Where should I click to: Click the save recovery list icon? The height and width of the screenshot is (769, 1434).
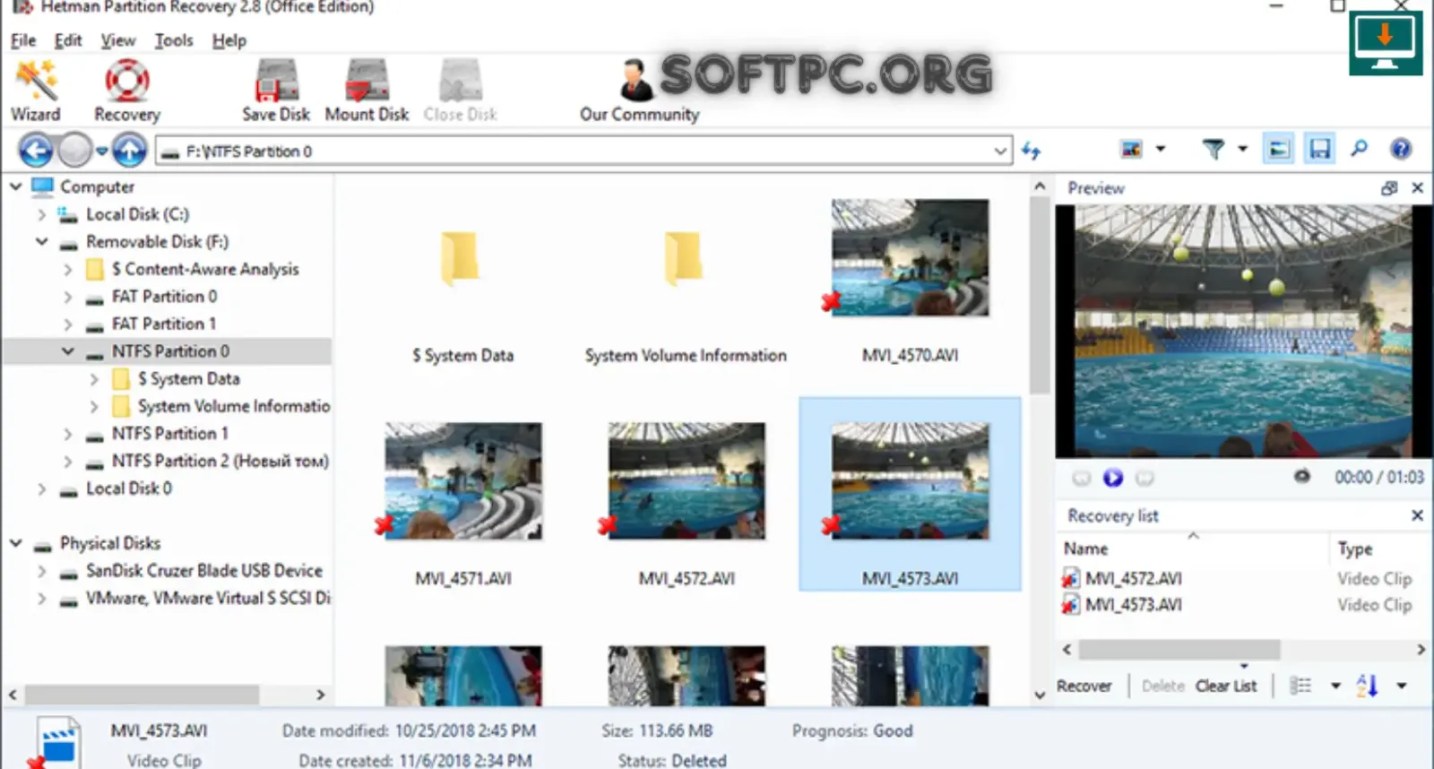pos(1319,149)
